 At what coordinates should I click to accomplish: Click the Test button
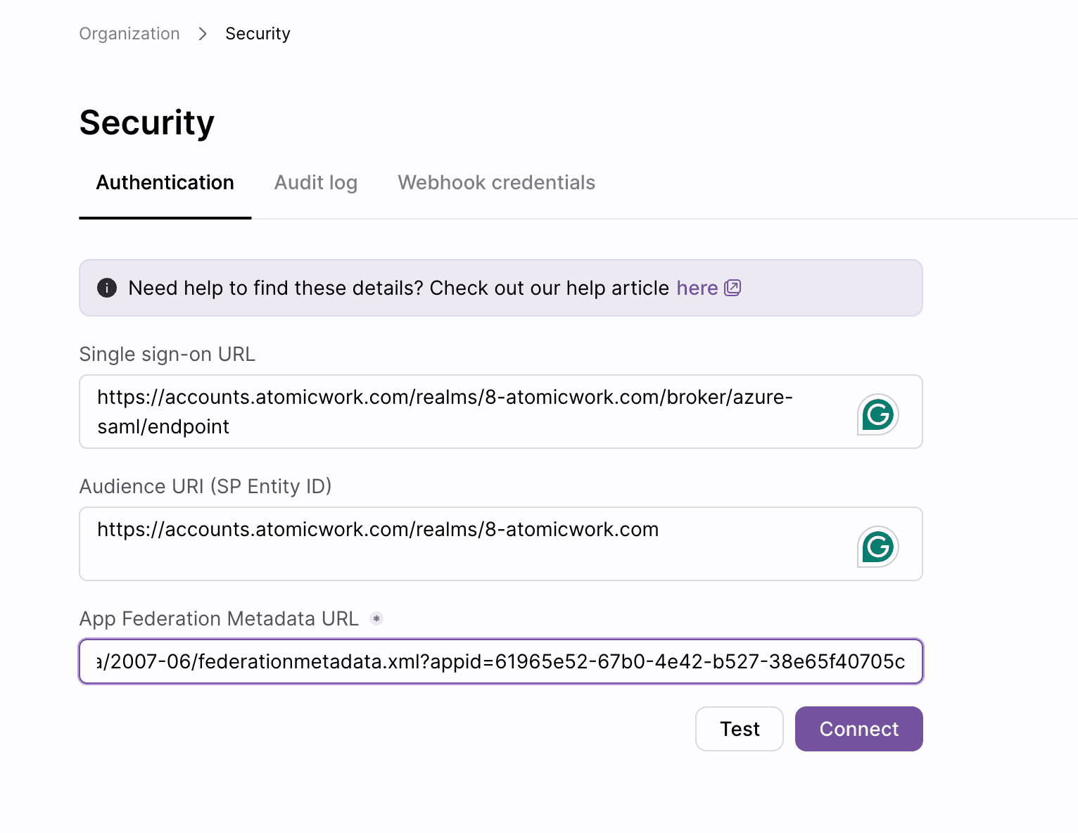pyautogui.click(x=740, y=729)
